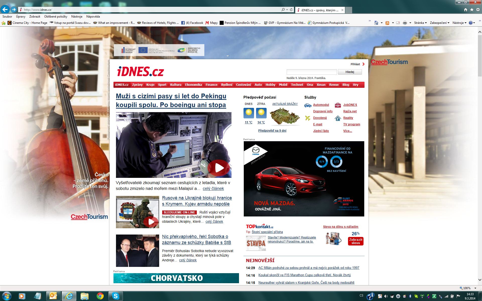Click the vertical scrollbar down arrow
The image size is (482, 301).
point(479,280)
